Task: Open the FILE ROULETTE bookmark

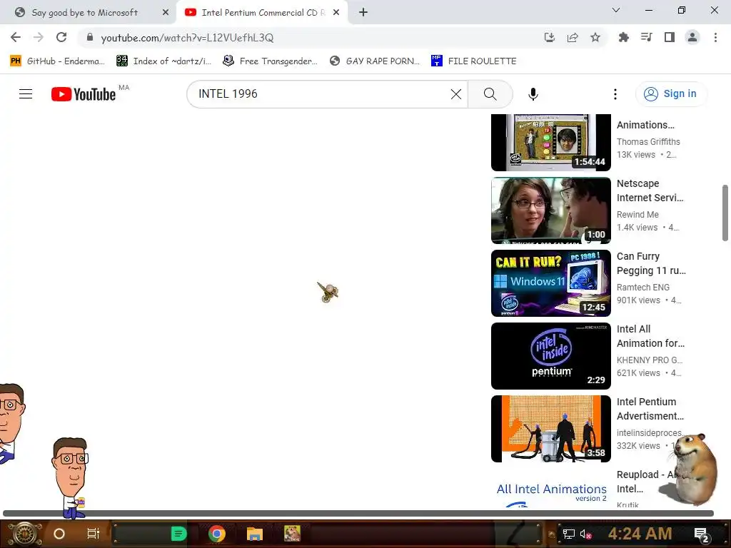Action: tap(474, 61)
